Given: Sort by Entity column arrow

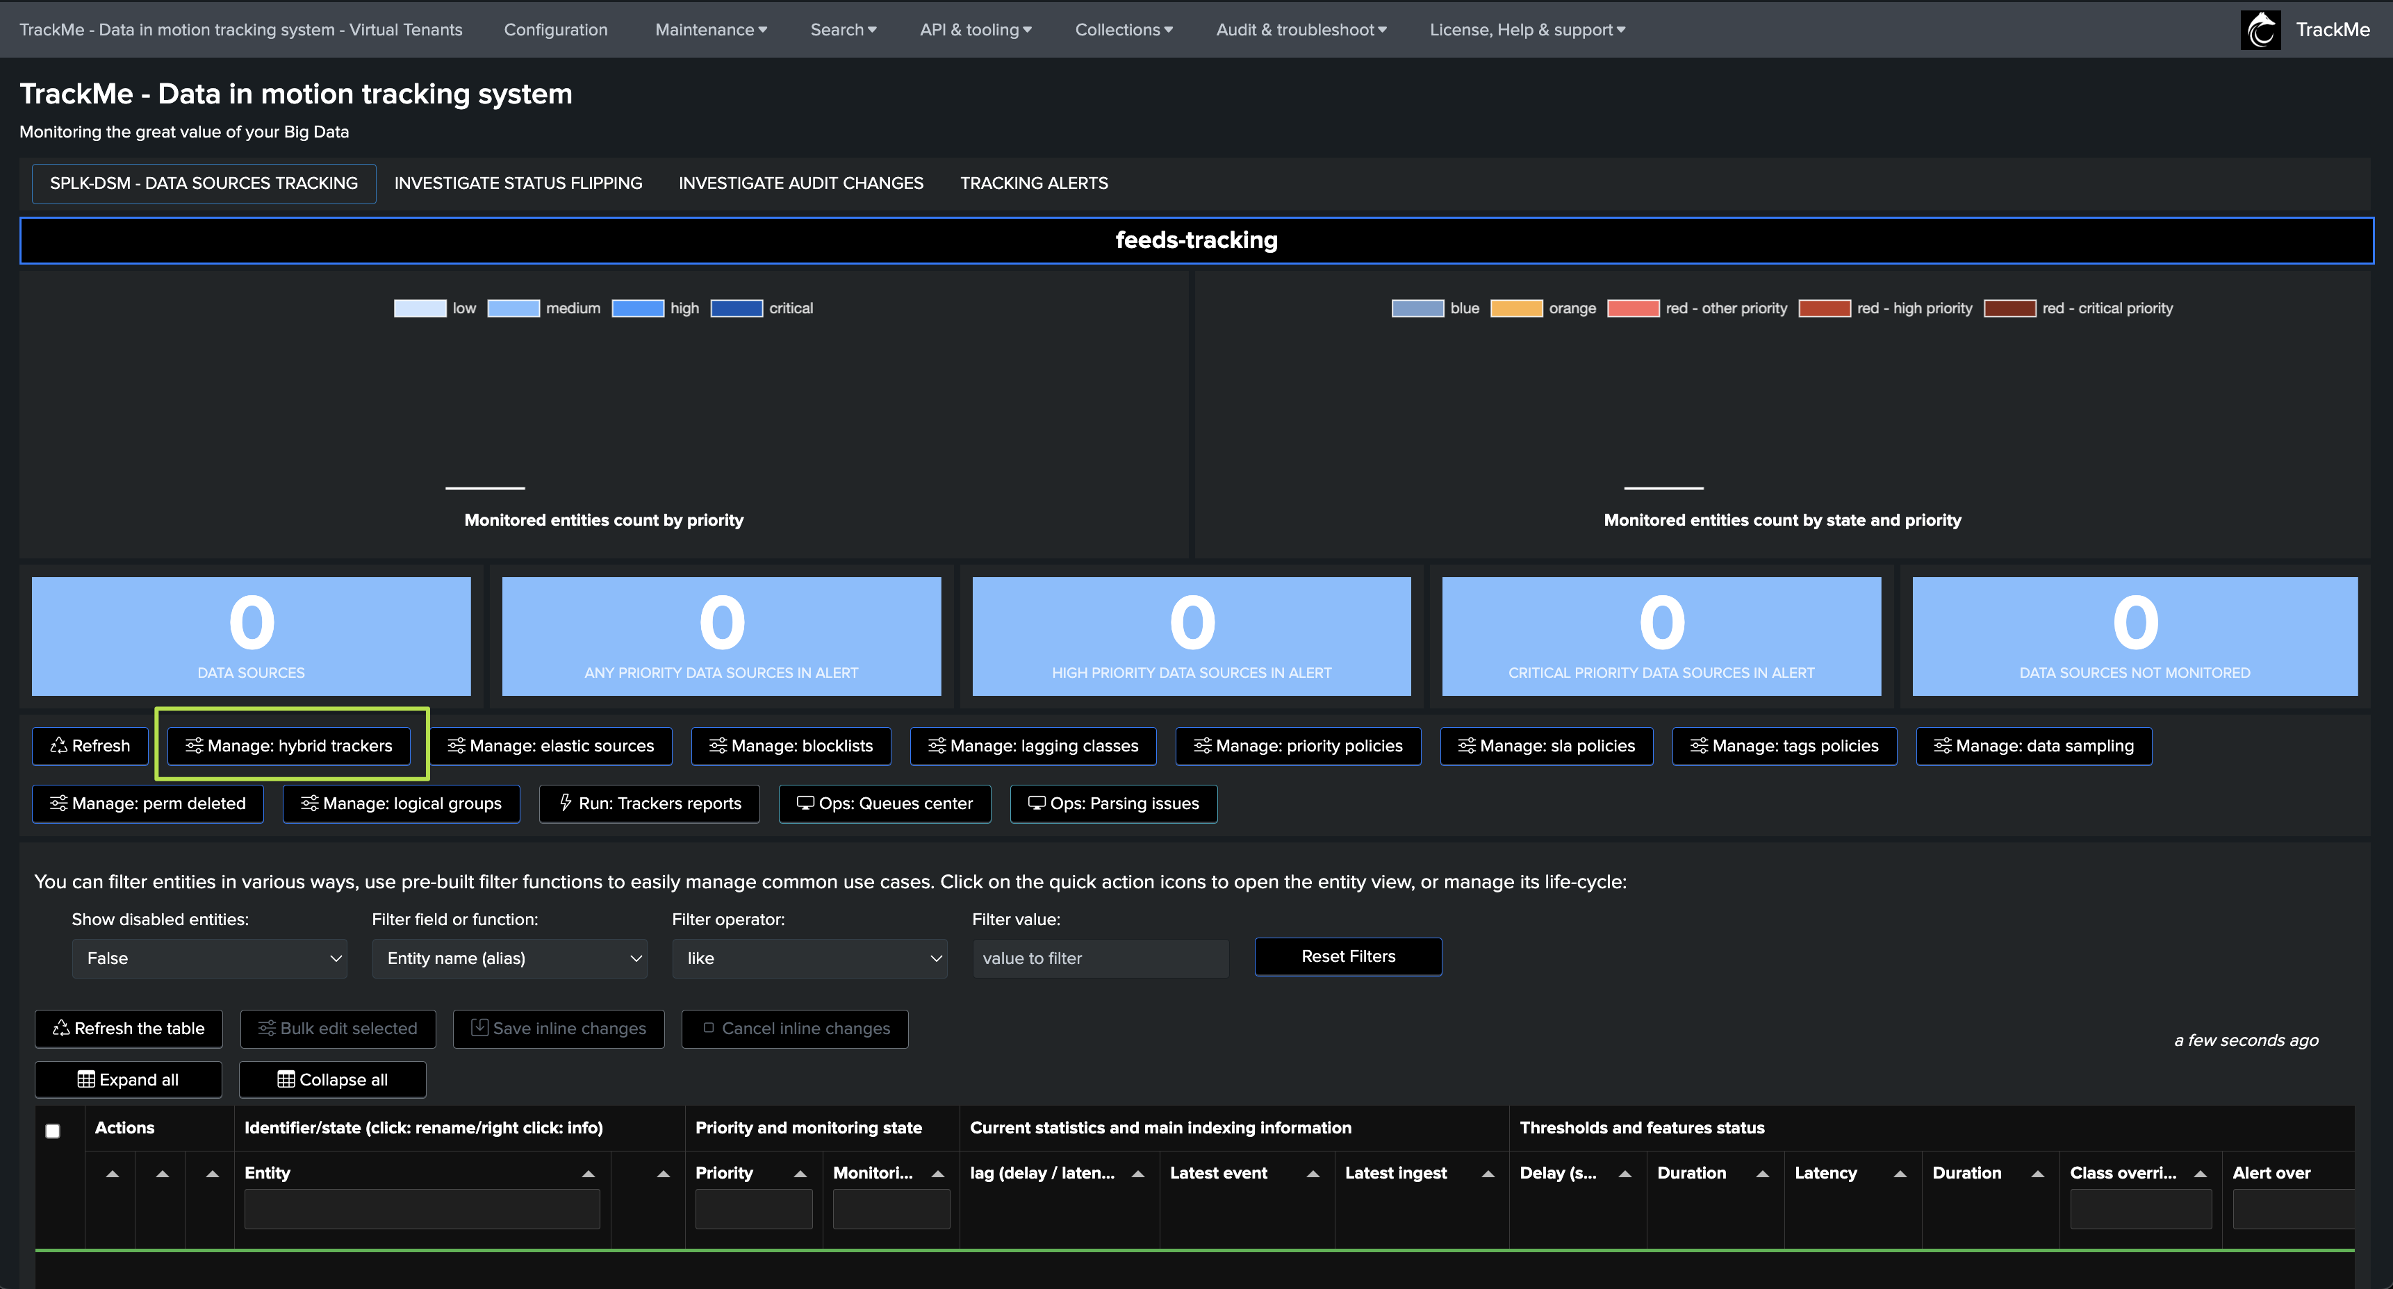Looking at the screenshot, I should [x=588, y=1174].
